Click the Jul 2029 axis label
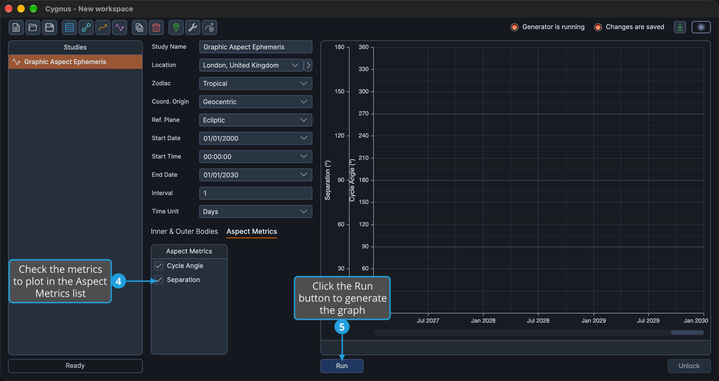Viewport: 719px width, 381px height. point(648,321)
